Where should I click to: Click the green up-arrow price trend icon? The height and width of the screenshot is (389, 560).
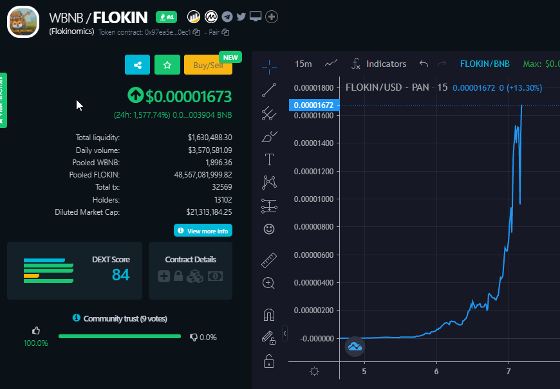pyautogui.click(x=135, y=95)
